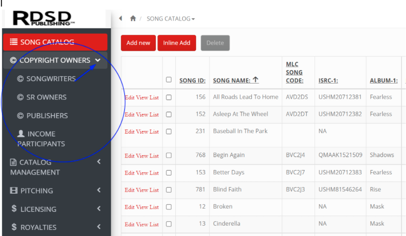Viewport: 406px width, 236px height.
Task: Tick the Better Days row checkbox
Action: coord(169,173)
